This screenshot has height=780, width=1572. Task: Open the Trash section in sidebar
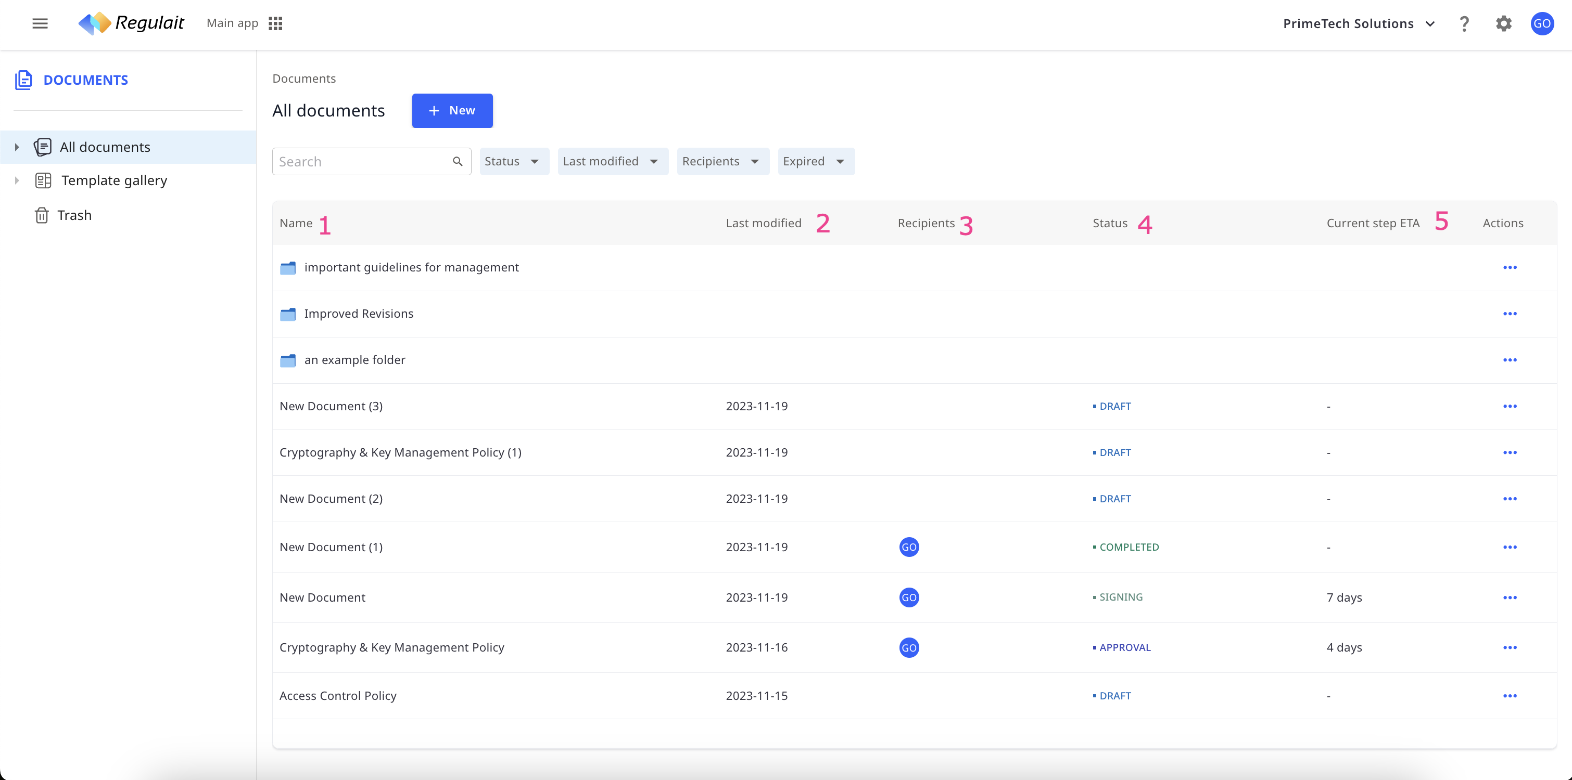click(x=74, y=215)
